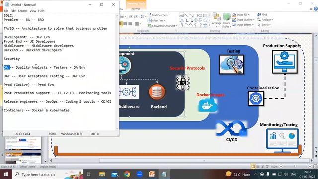Pick the Arrow line shape
The height and width of the screenshot is (179, 318).
point(191,15)
